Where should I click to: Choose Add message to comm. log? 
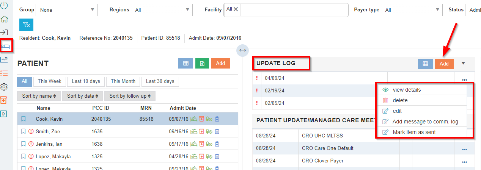pyautogui.click(x=421, y=122)
